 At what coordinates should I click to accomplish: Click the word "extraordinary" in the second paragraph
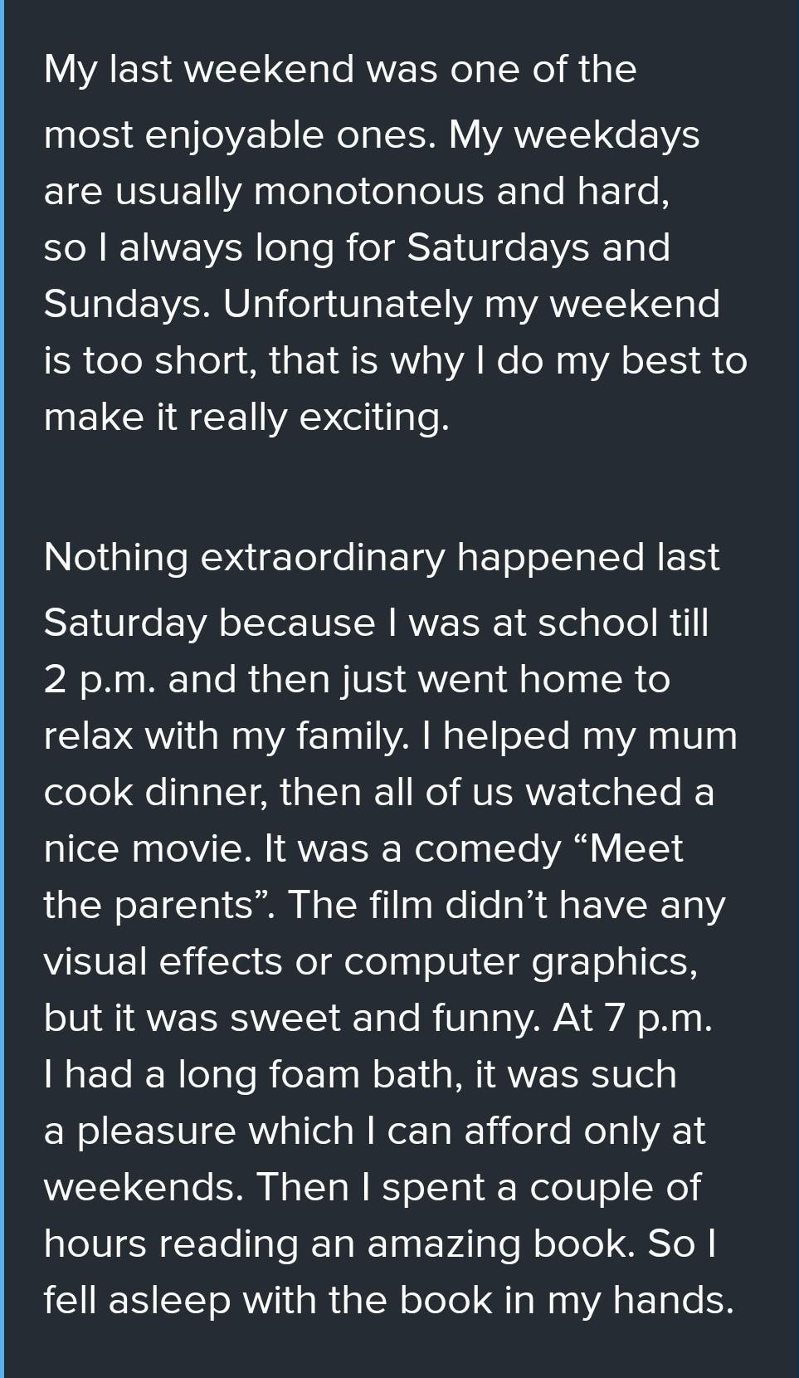tap(324, 559)
